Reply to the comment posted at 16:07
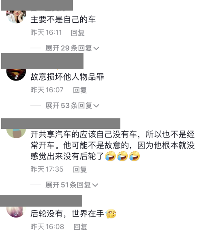 pos(80,90)
